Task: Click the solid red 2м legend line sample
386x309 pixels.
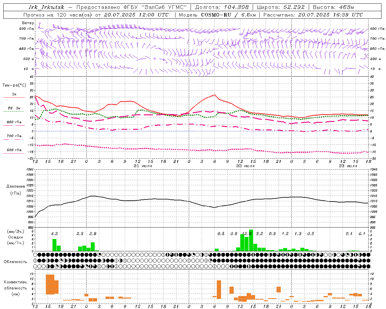Action: tap(14, 97)
